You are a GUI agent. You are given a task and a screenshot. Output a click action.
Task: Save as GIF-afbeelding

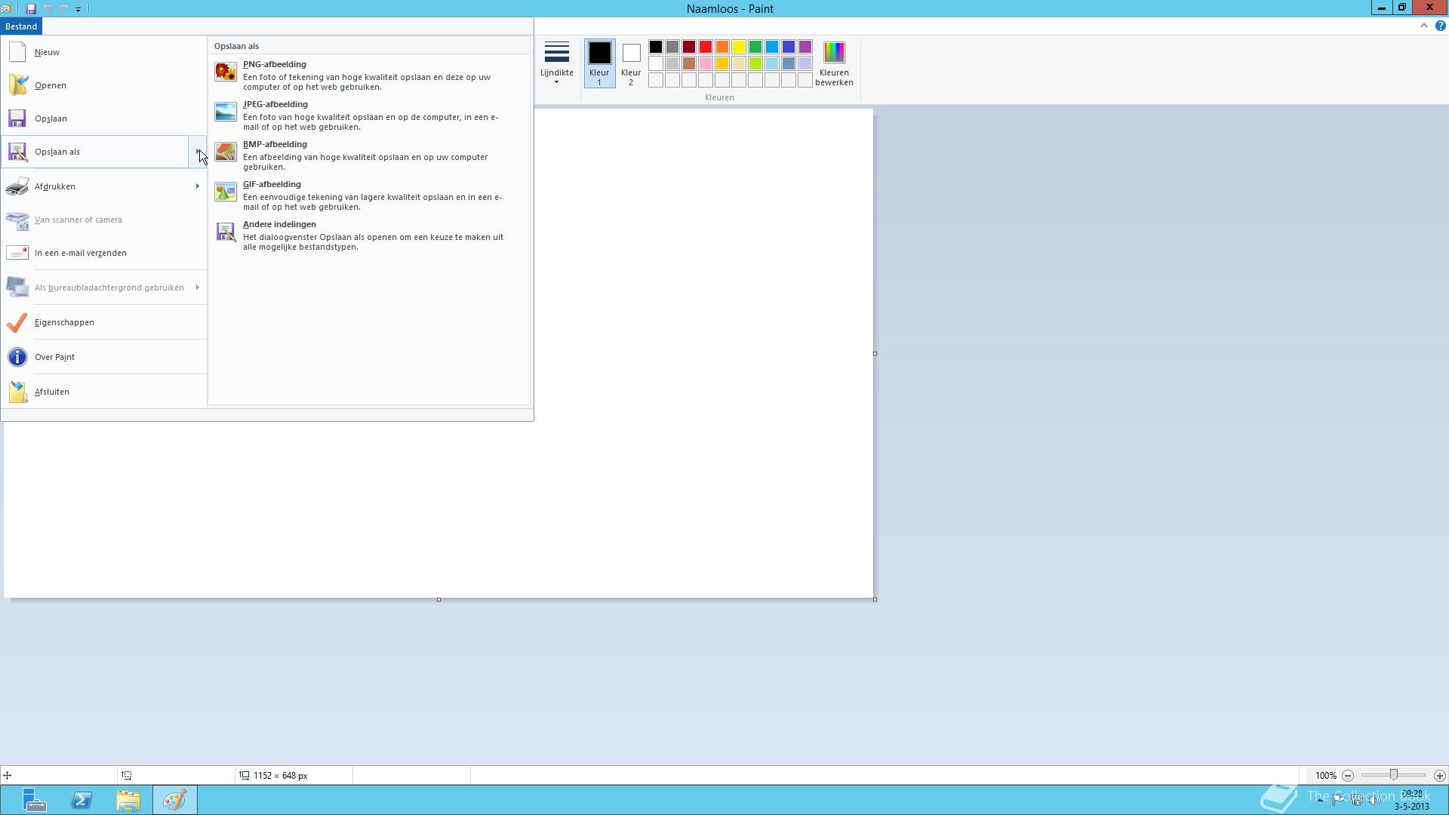(x=369, y=195)
